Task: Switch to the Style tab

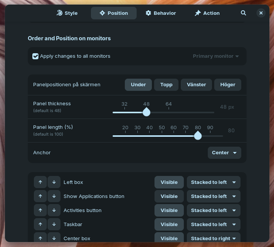Action: [67, 13]
